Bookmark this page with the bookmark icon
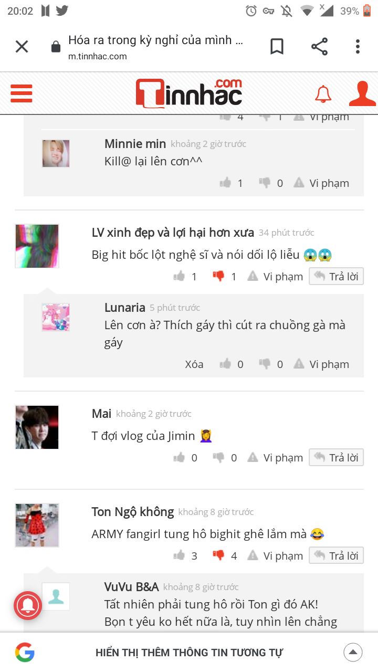The width and height of the screenshot is (378, 672). point(277,47)
